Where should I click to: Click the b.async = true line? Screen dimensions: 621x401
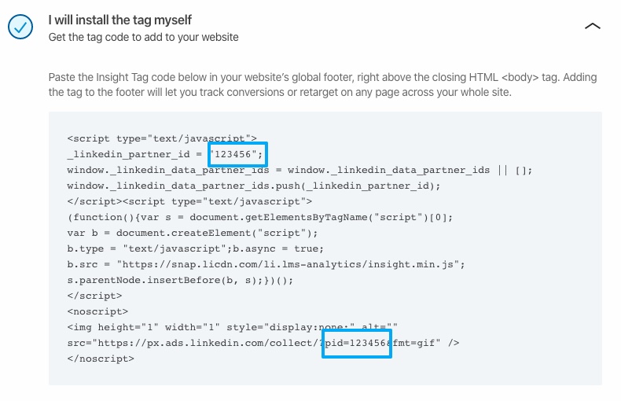[196, 248]
